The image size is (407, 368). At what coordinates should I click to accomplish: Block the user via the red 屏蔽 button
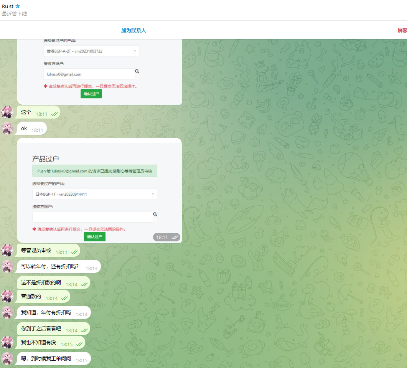tap(402, 30)
